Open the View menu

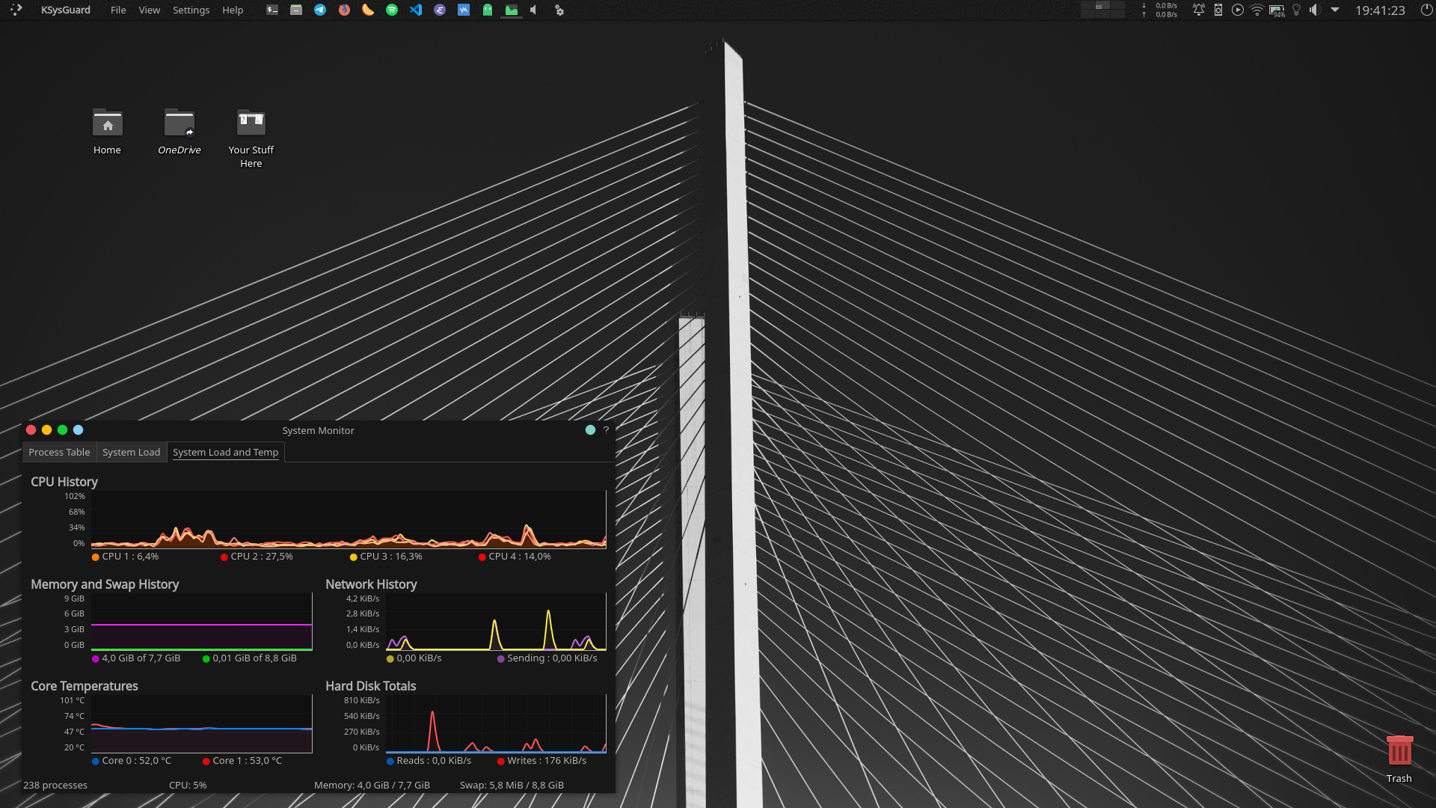click(x=149, y=10)
